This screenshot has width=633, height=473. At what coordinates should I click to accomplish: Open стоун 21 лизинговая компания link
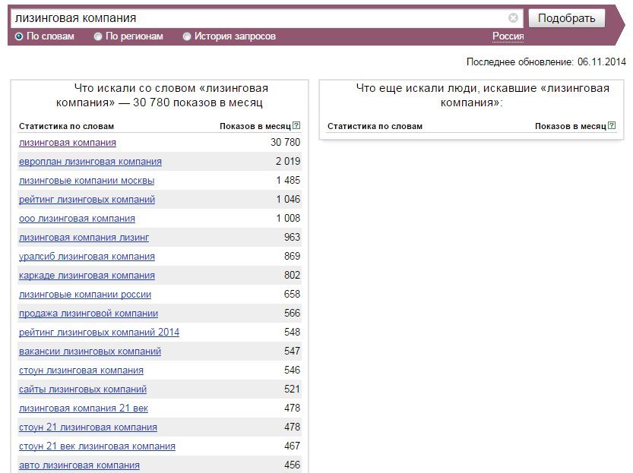click(88, 427)
